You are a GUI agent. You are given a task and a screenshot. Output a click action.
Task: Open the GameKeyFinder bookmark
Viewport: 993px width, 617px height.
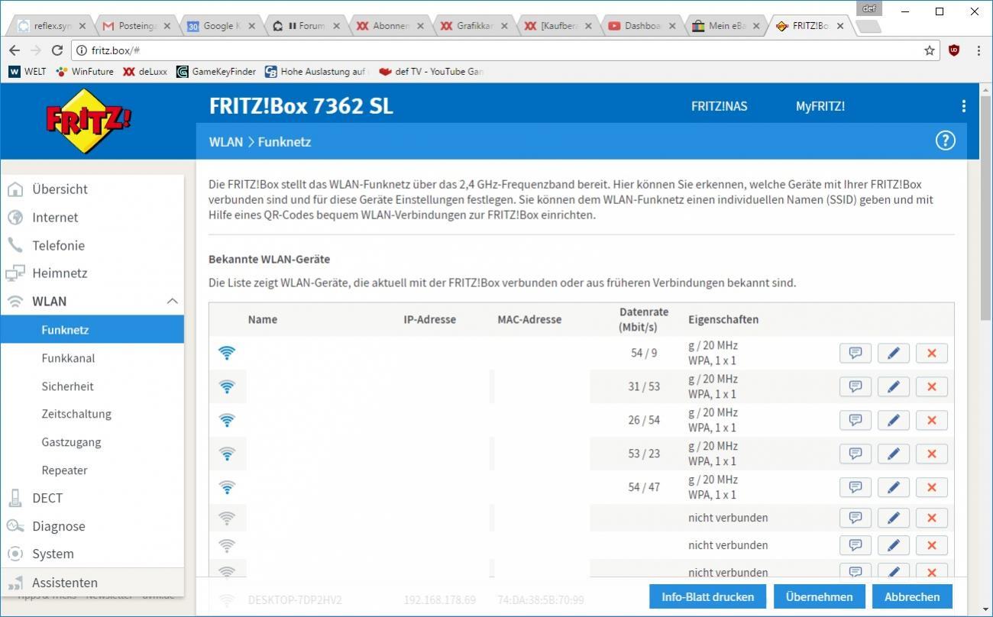click(x=216, y=71)
